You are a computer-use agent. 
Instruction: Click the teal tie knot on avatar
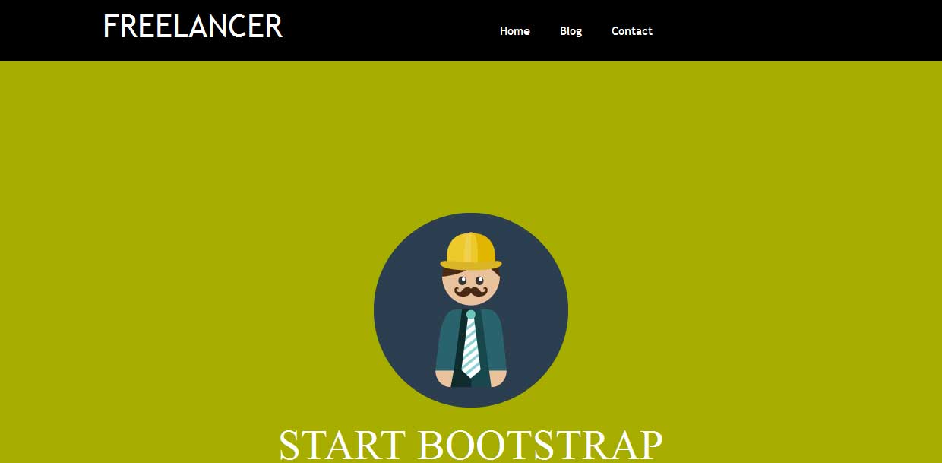click(471, 314)
